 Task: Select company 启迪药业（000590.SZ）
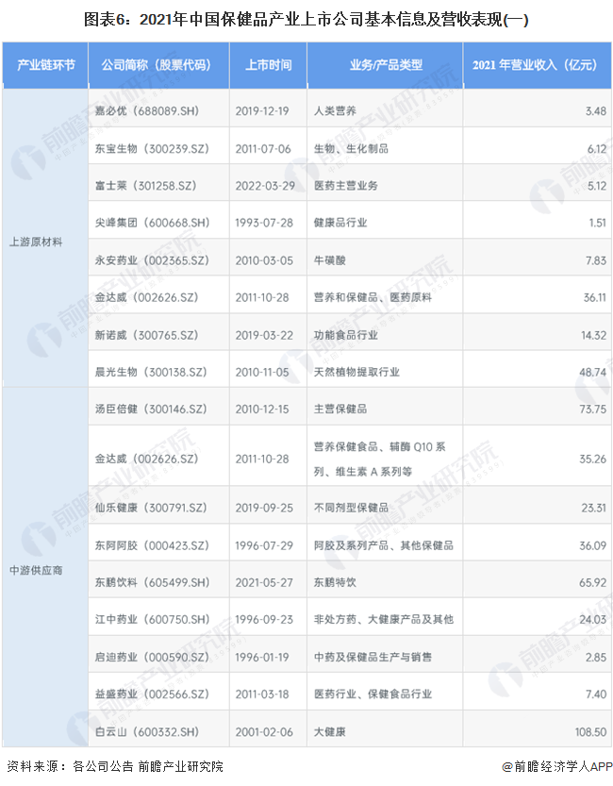[152, 657]
